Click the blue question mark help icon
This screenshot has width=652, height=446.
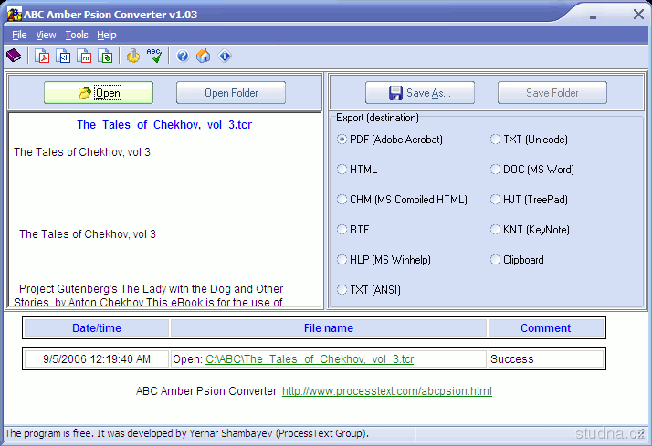(x=183, y=56)
